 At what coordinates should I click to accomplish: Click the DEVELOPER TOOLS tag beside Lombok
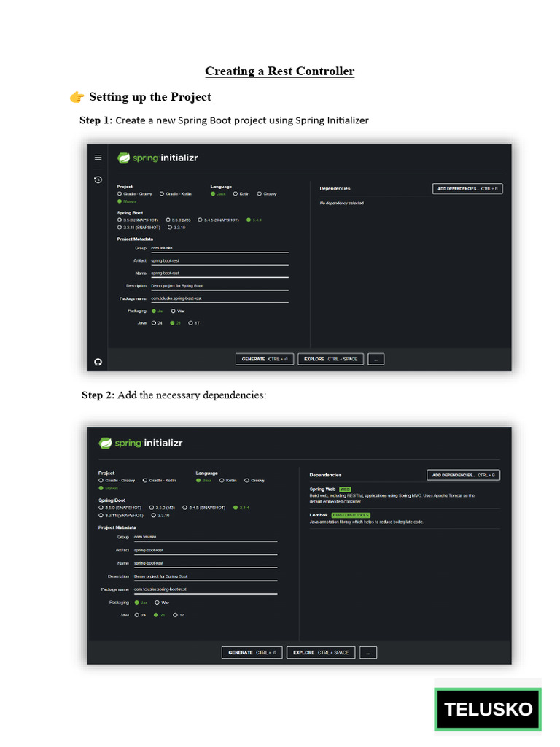[x=351, y=515]
